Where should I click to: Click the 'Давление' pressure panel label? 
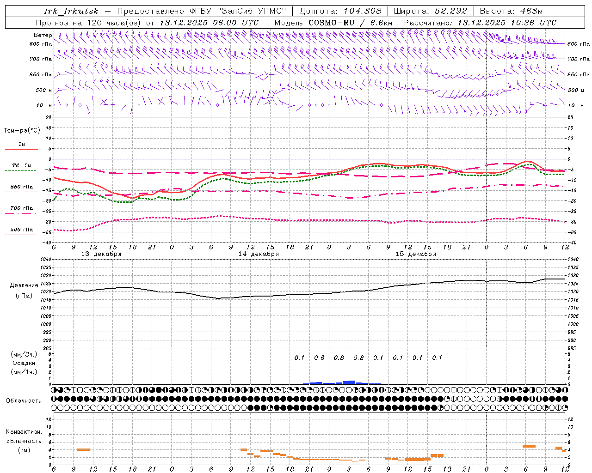tap(24, 285)
